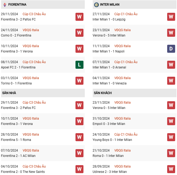Select match result Young Boys 0 - 1 Inter Milan
The image size is (177, 175).
112,140
